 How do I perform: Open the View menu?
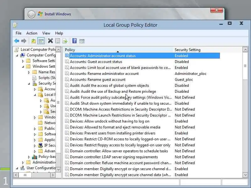46,33
